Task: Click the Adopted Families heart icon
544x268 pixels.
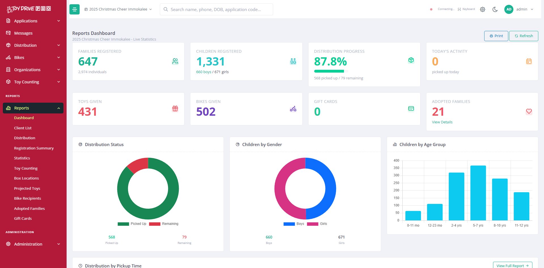Action: point(529,111)
